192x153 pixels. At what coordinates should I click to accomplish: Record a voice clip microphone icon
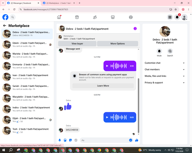coord(60,140)
